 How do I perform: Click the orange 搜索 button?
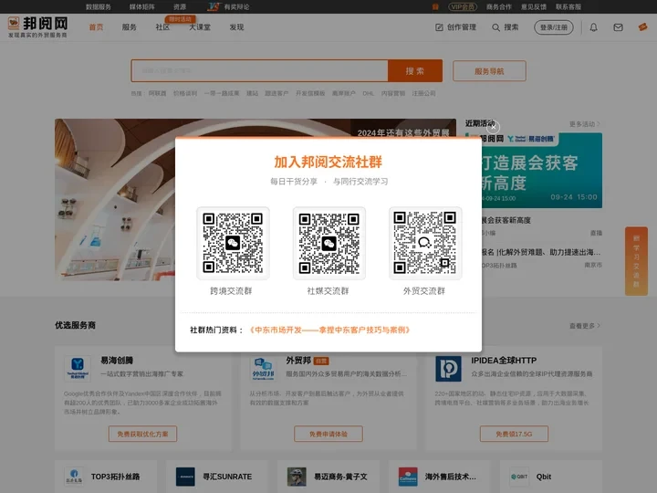(x=415, y=71)
